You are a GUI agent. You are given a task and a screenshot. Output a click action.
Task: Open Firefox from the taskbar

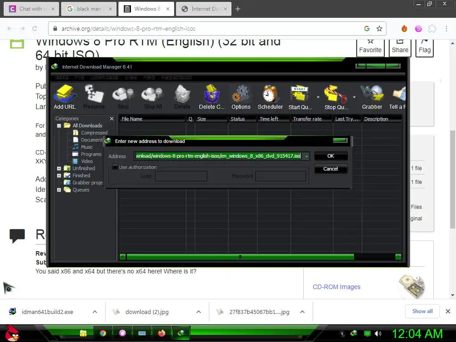(x=161, y=333)
